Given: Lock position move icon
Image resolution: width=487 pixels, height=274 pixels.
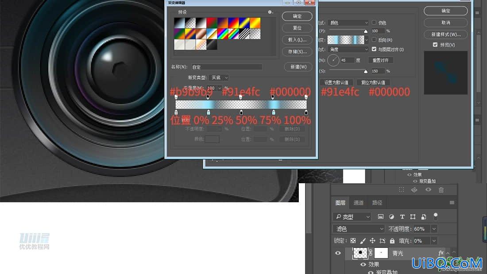Looking at the screenshot, I should (x=372, y=241).
